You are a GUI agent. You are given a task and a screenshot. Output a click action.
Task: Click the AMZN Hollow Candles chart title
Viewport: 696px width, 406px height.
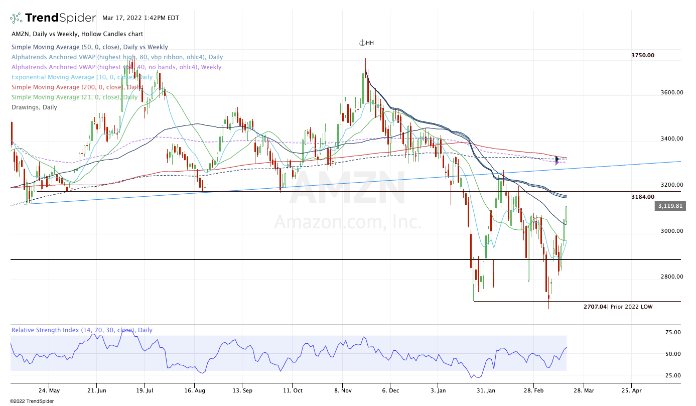(77, 34)
